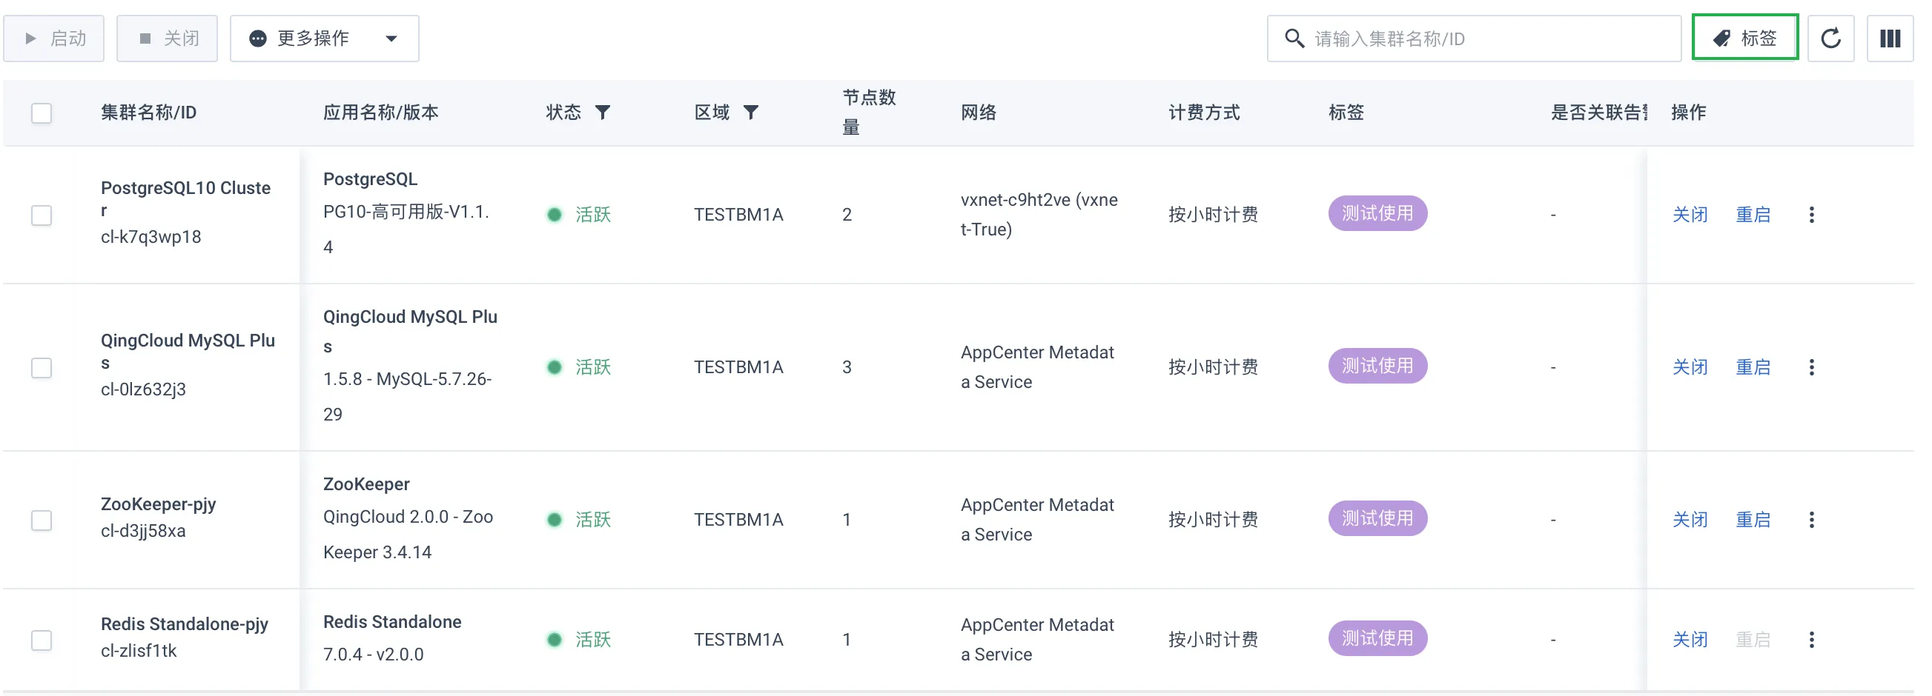Check the Redis Standalone-pjy row checkbox
Viewport: 1932px width, 696px height.
click(42, 640)
